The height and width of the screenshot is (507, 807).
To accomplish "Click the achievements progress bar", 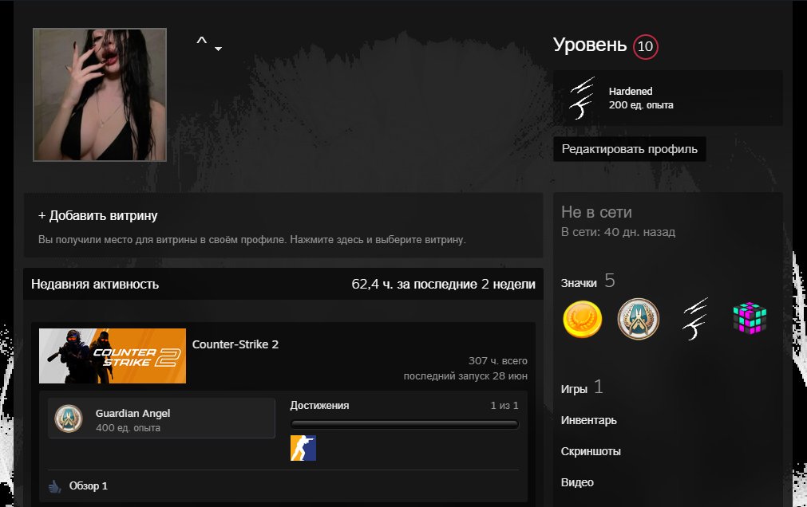I will [404, 424].
